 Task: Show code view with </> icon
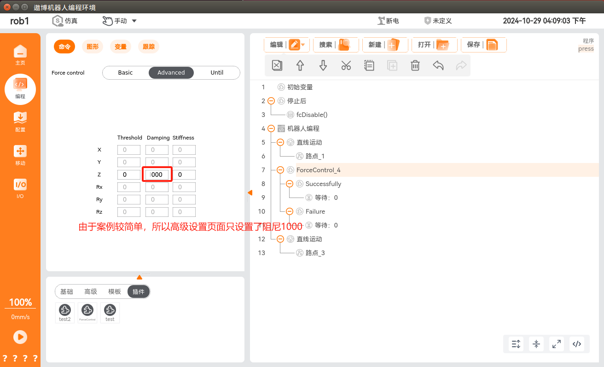576,344
